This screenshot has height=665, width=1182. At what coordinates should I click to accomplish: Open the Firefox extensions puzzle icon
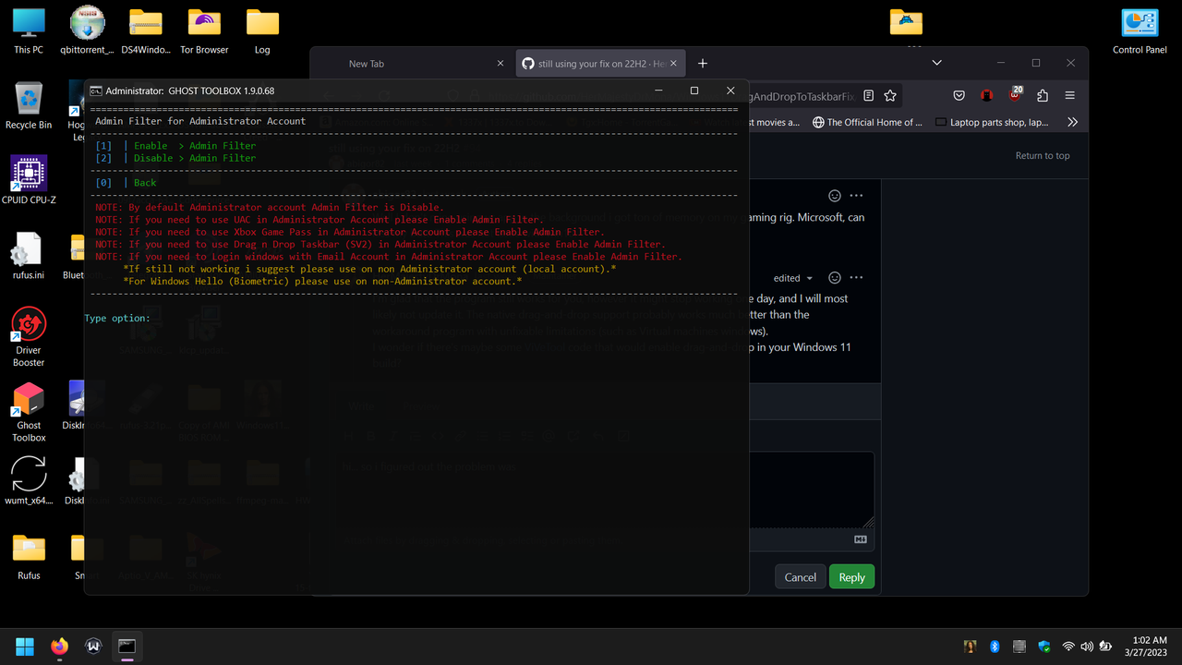pyautogui.click(x=1043, y=96)
